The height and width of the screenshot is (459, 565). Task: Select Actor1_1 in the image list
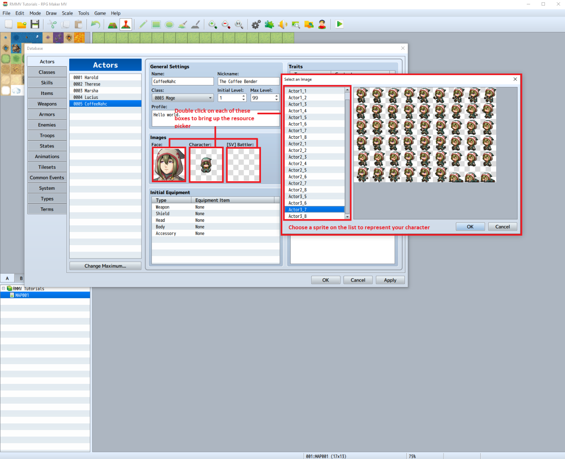click(x=315, y=91)
